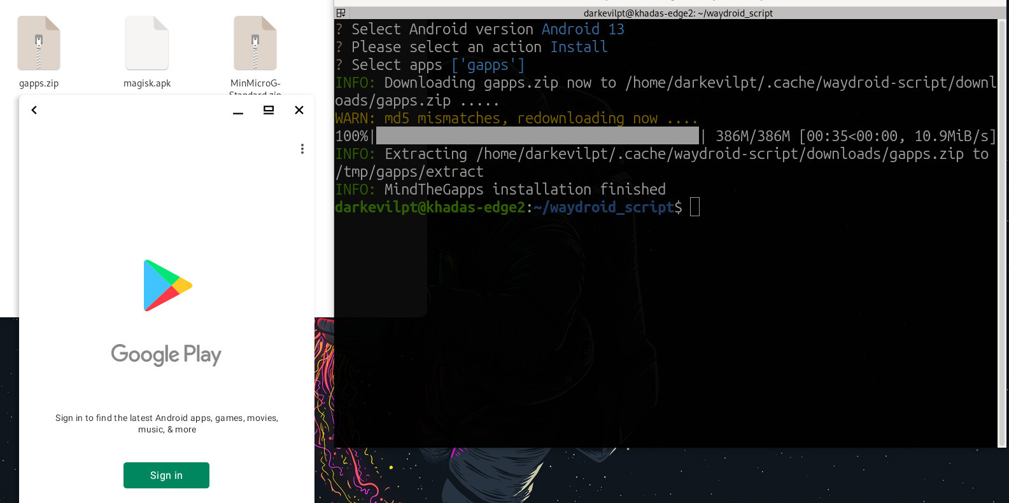
Task: Click the terminal vertical scrollbar
Action: 1002,233
